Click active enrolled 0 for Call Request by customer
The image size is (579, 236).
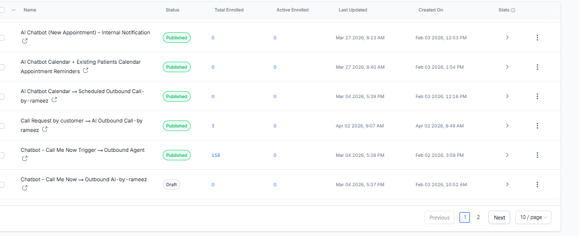pos(275,126)
